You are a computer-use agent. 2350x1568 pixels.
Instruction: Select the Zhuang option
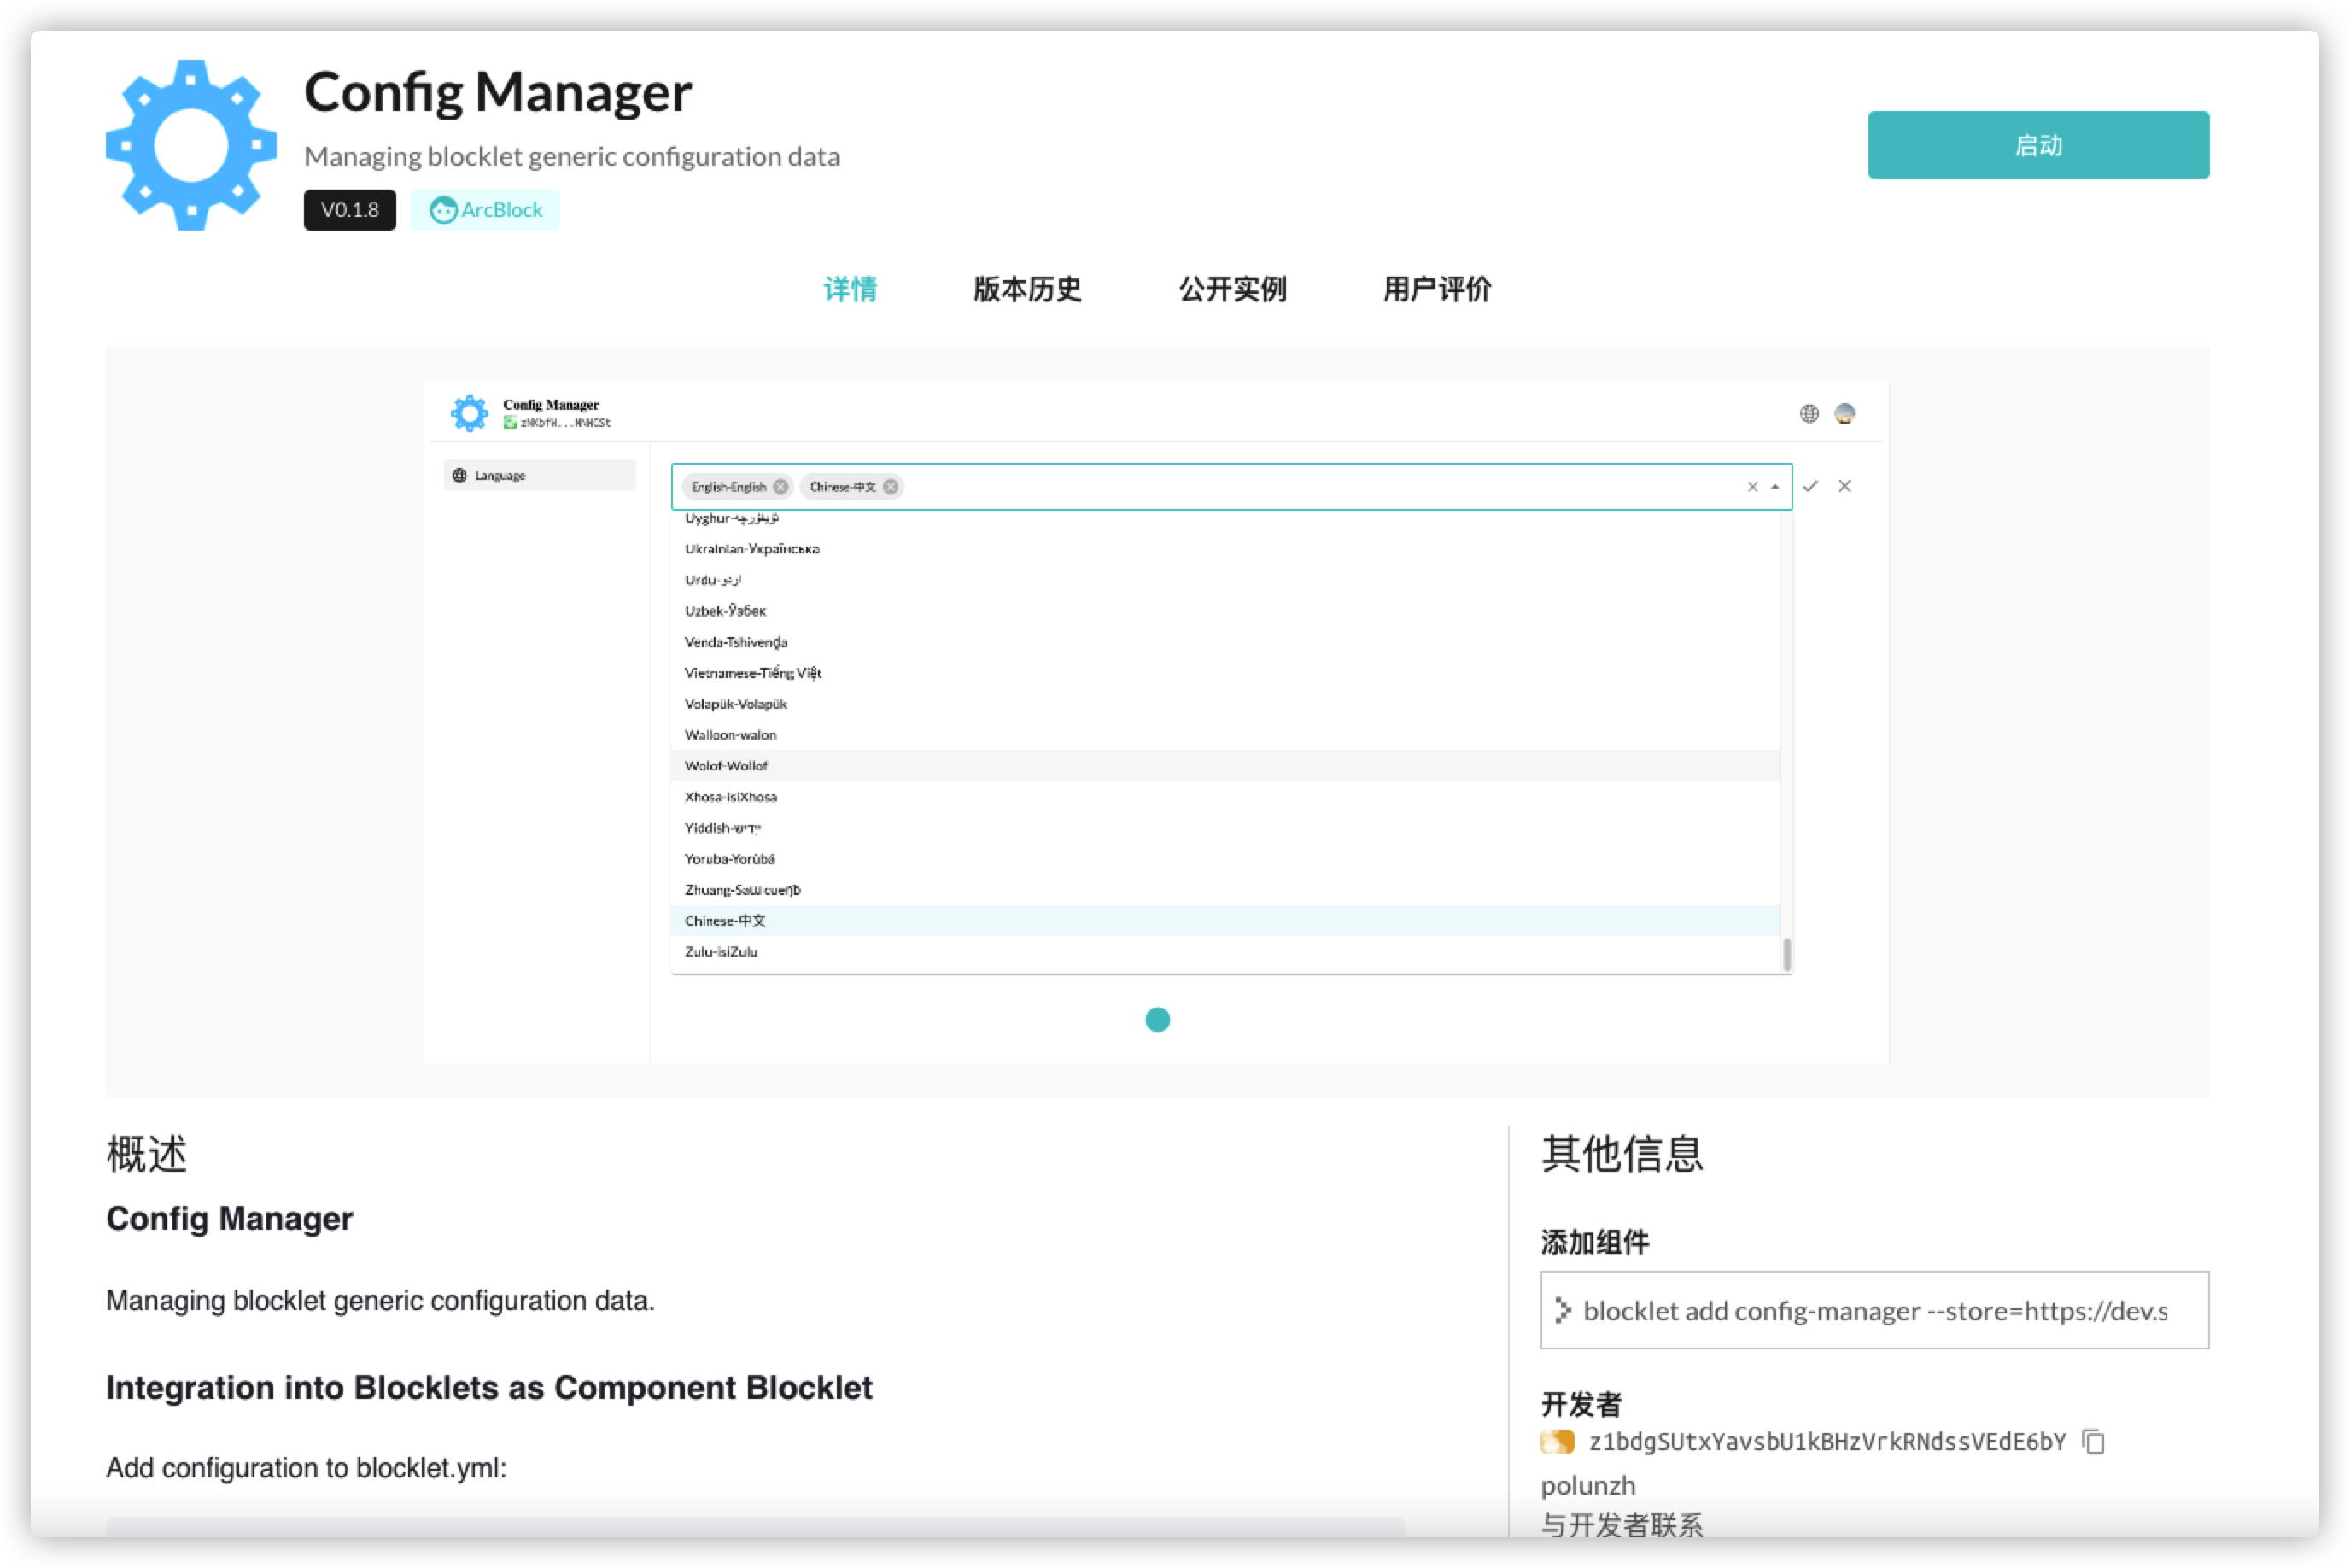[1225, 890]
